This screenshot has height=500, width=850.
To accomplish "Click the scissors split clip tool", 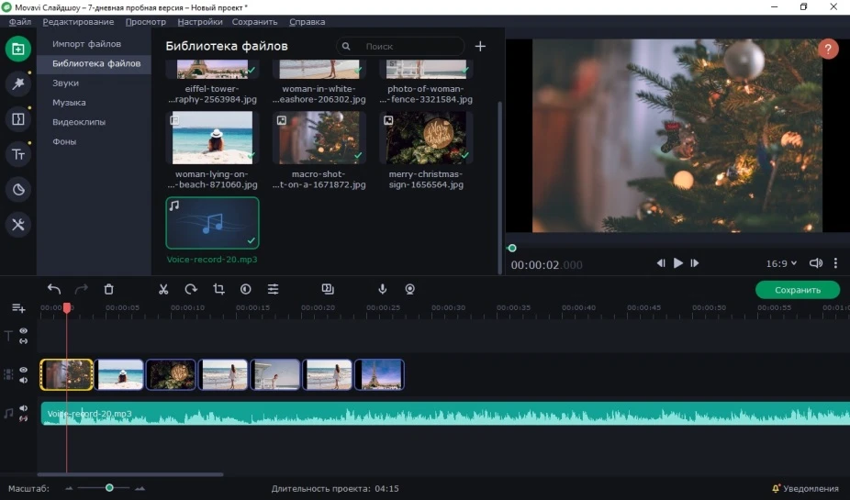I will pos(163,289).
